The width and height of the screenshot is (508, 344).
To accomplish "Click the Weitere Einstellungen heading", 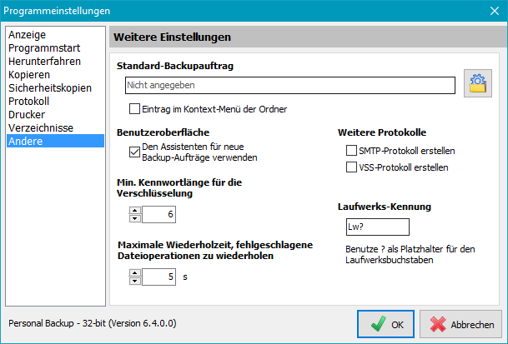I will coord(172,37).
